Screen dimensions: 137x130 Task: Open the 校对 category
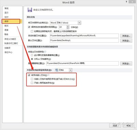(7, 17)
